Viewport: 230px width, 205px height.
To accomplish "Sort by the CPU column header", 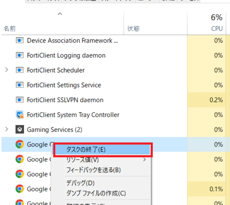I will click(217, 28).
